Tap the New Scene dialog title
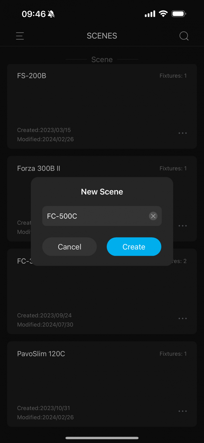Image resolution: width=204 pixels, height=443 pixels. (102, 192)
